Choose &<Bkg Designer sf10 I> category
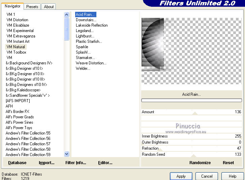 [x=24, y=68]
